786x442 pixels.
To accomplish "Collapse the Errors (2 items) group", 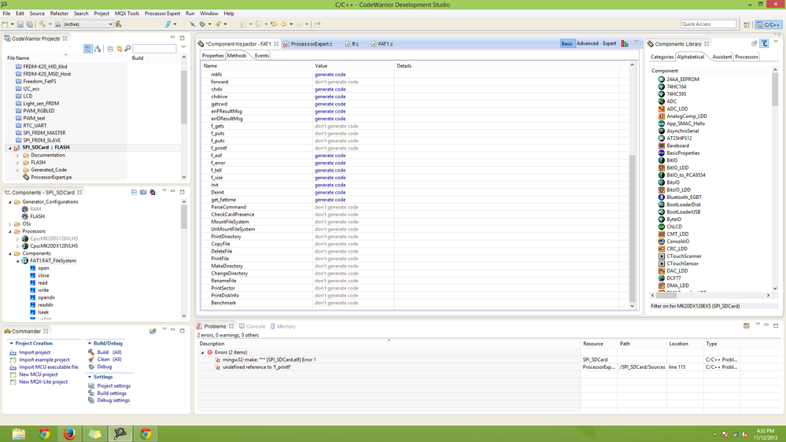I will point(202,352).
